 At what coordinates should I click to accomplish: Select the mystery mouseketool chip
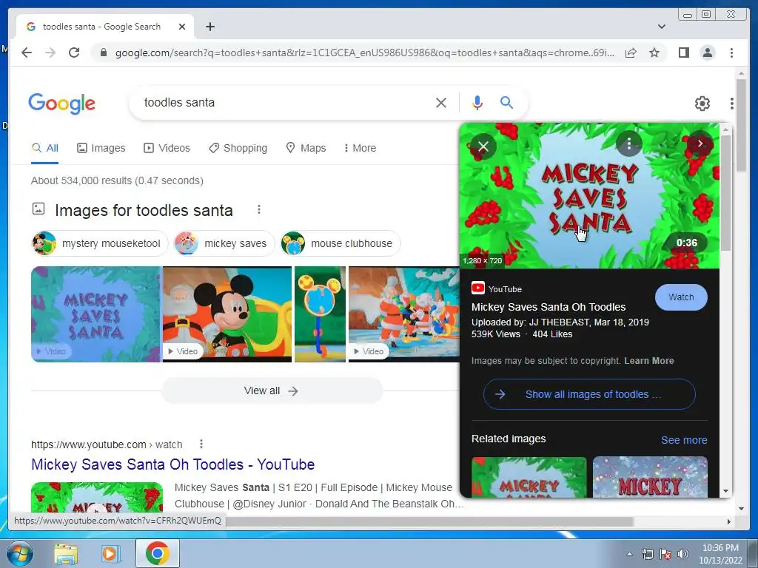[100, 243]
